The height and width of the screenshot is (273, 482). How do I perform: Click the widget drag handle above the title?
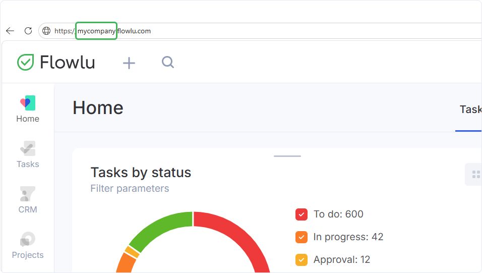pos(287,156)
